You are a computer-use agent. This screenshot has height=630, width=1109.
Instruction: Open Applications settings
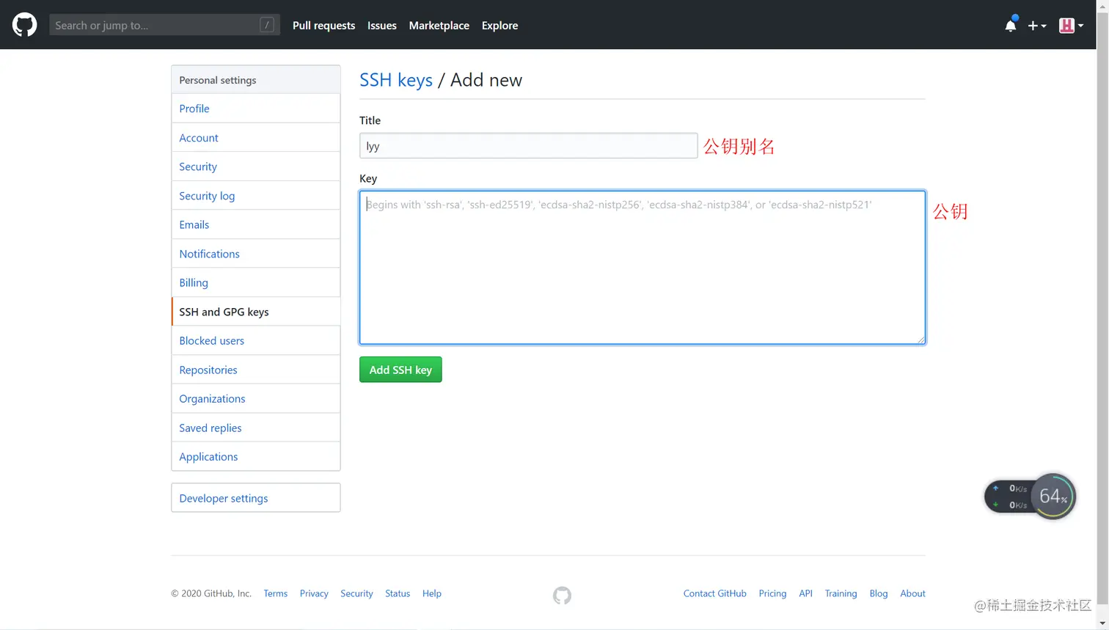[255, 456]
